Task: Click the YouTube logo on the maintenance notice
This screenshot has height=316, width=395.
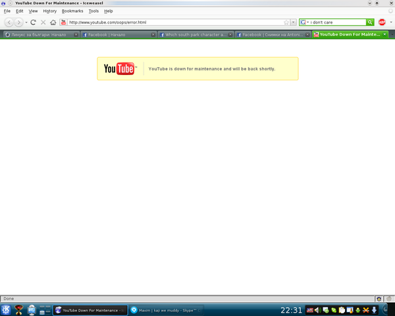Action: click(x=120, y=68)
